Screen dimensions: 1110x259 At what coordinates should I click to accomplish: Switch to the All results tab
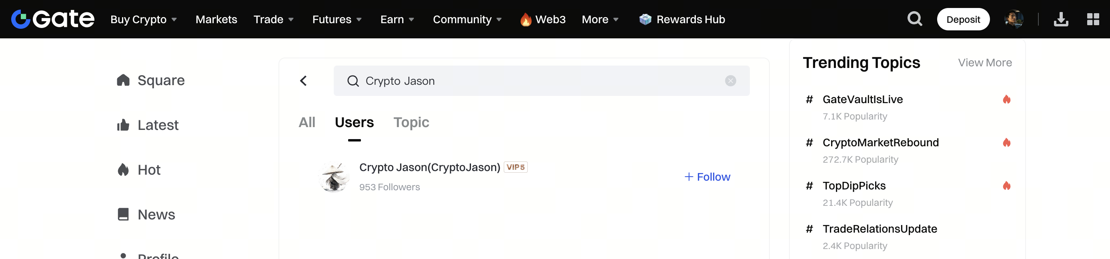[307, 123]
